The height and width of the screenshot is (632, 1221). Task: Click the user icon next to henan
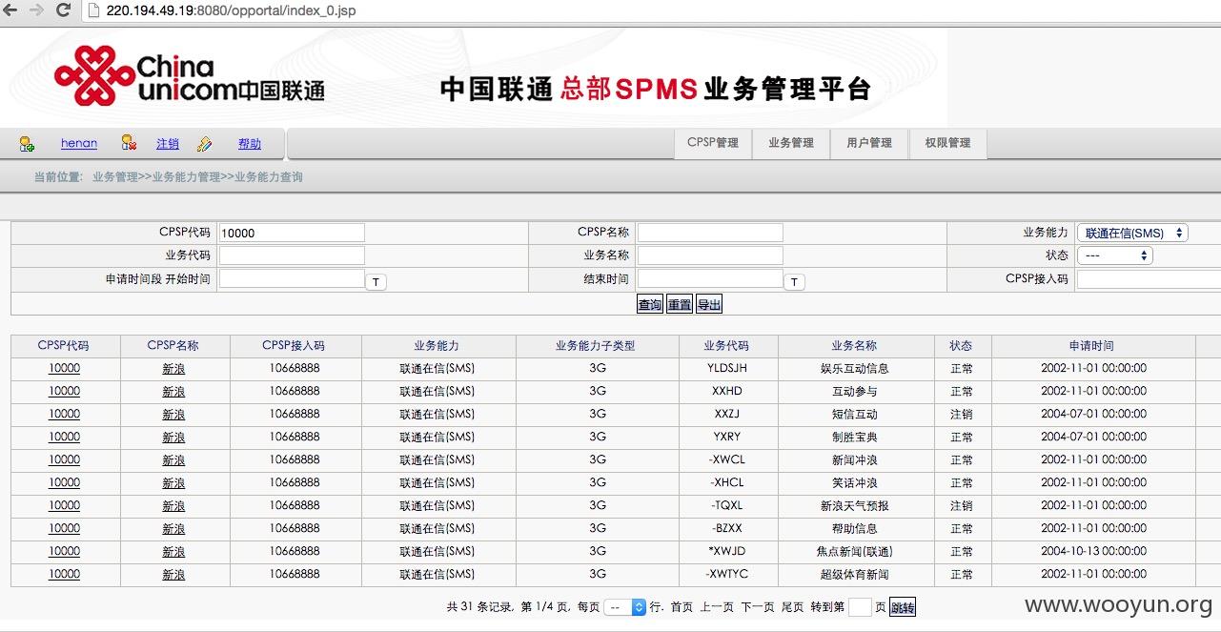pos(27,144)
